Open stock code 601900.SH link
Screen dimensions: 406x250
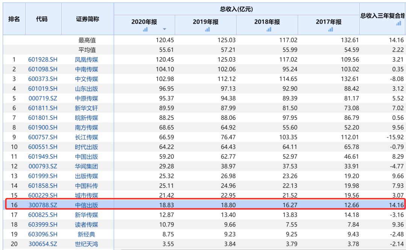(x=43, y=128)
